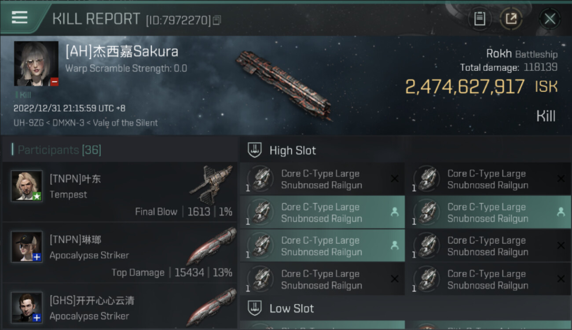Viewport: 572px width, 330px height.
Task: Select the Low Slot section header
Action: (291, 308)
